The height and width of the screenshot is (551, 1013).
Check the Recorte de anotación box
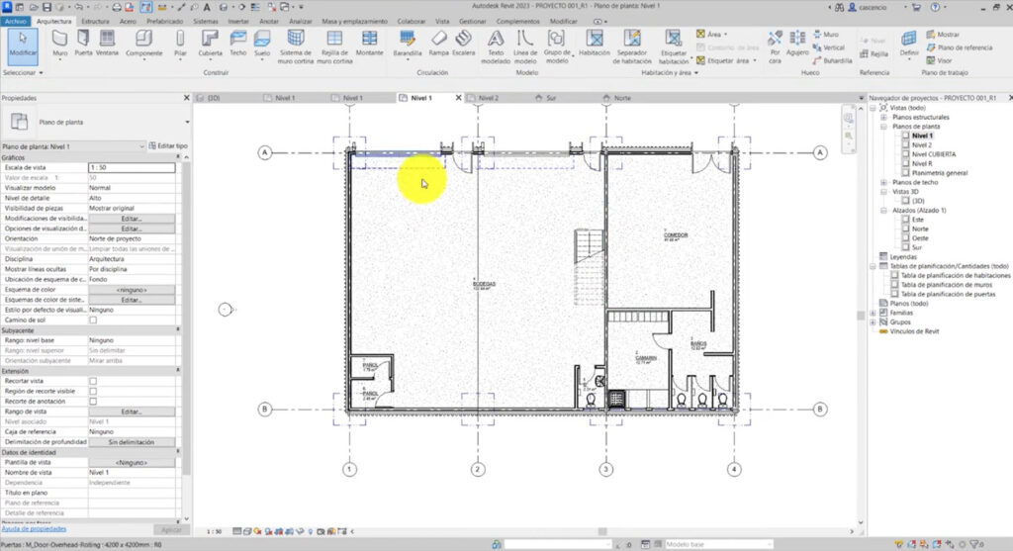tap(93, 401)
